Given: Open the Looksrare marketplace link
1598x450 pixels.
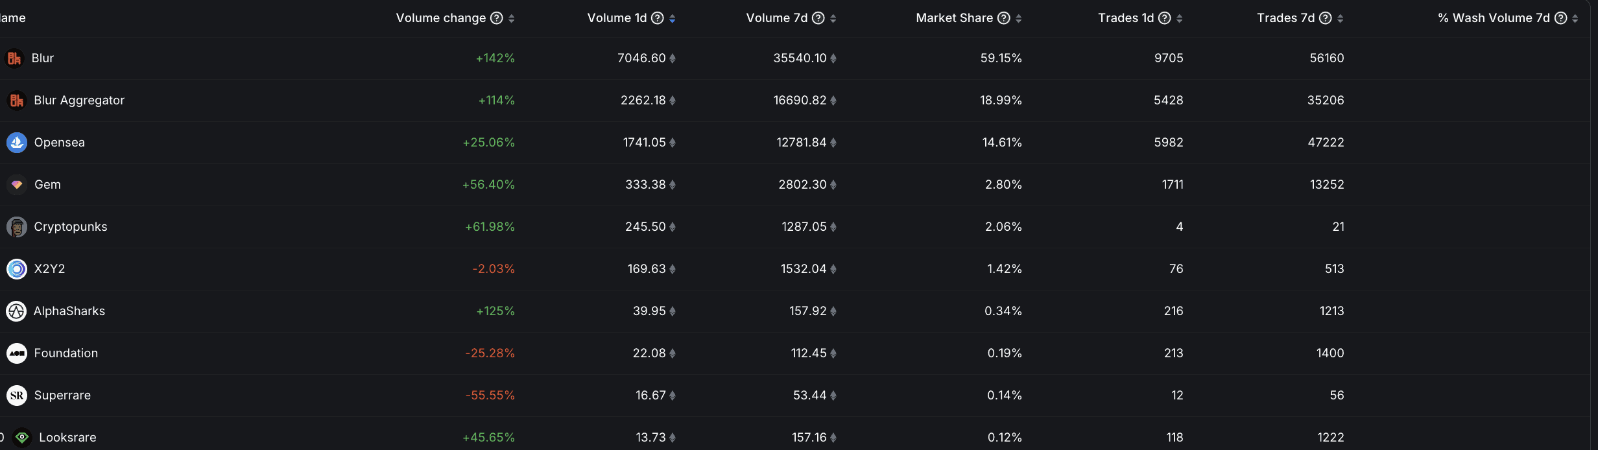Looking at the screenshot, I should [x=67, y=438].
